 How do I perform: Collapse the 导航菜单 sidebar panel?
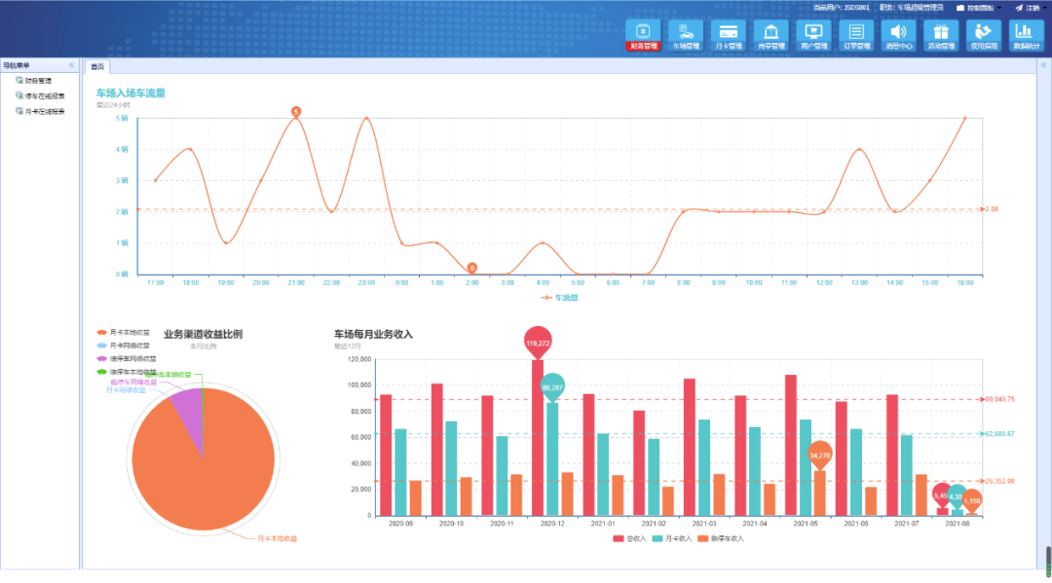pyautogui.click(x=70, y=65)
